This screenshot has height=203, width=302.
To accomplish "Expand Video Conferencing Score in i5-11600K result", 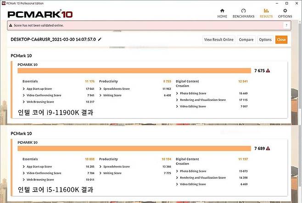I will click(x=24, y=173).
